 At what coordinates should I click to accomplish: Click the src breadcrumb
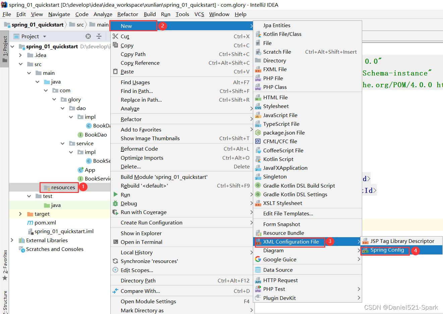tap(77, 24)
